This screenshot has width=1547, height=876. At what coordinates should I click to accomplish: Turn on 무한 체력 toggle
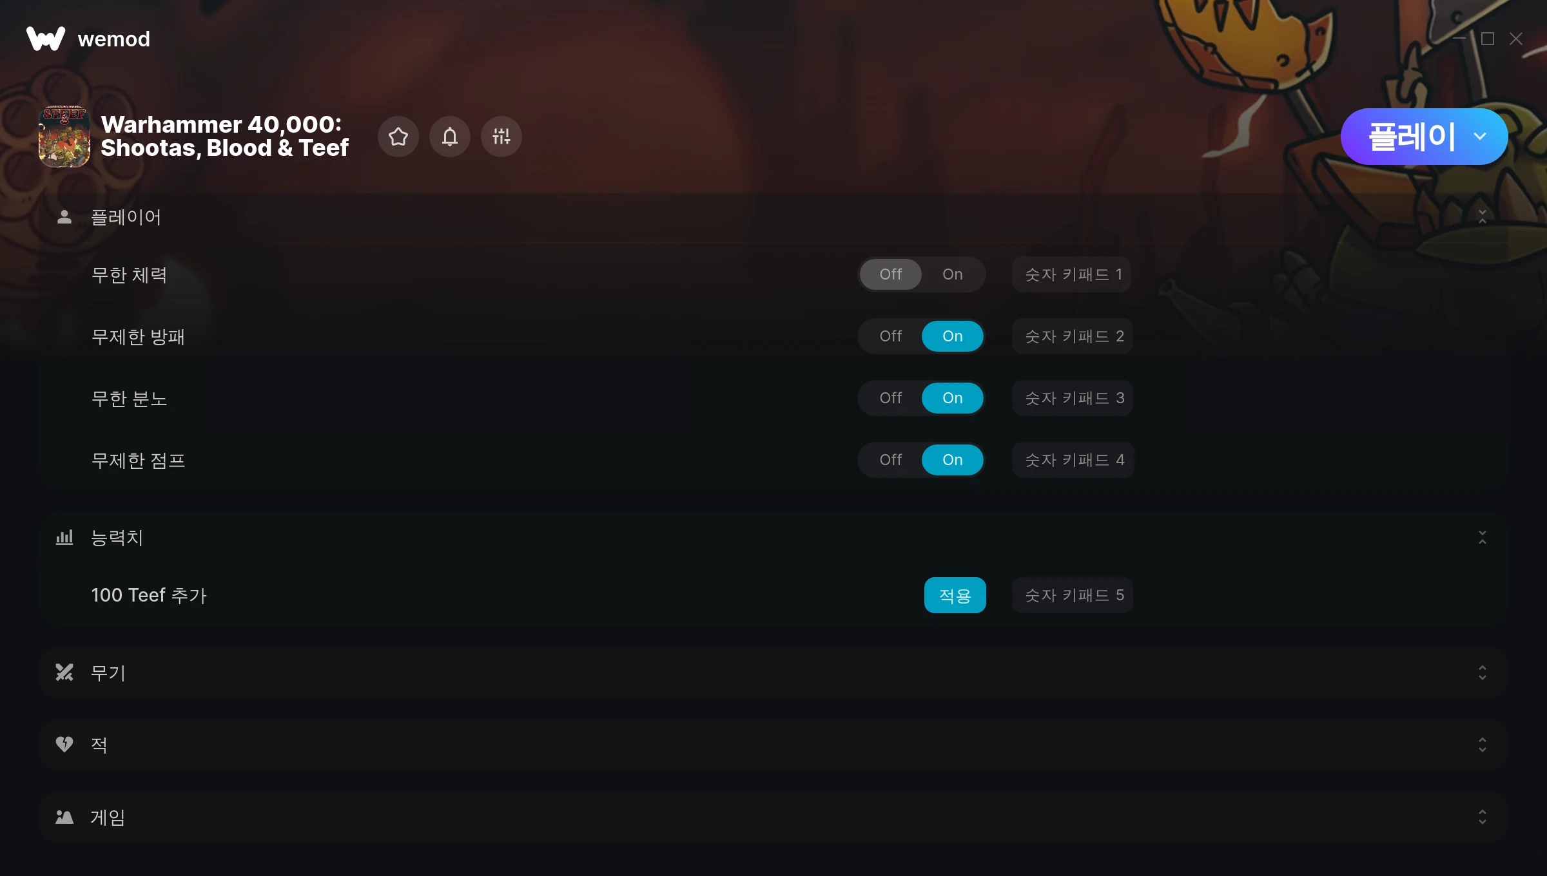(953, 274)
